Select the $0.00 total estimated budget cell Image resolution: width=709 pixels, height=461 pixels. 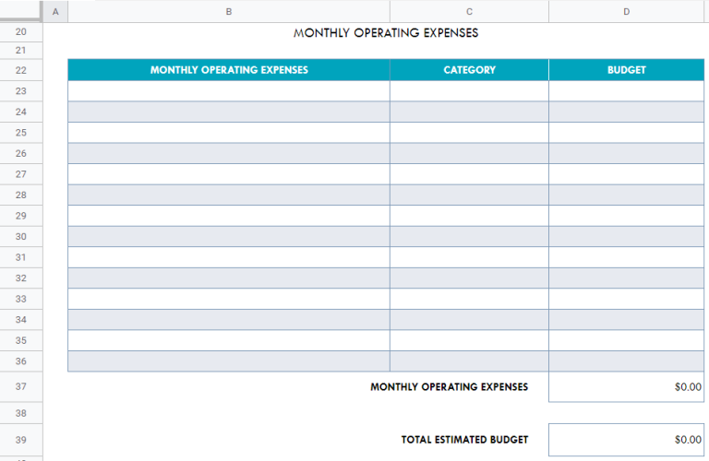626,440
